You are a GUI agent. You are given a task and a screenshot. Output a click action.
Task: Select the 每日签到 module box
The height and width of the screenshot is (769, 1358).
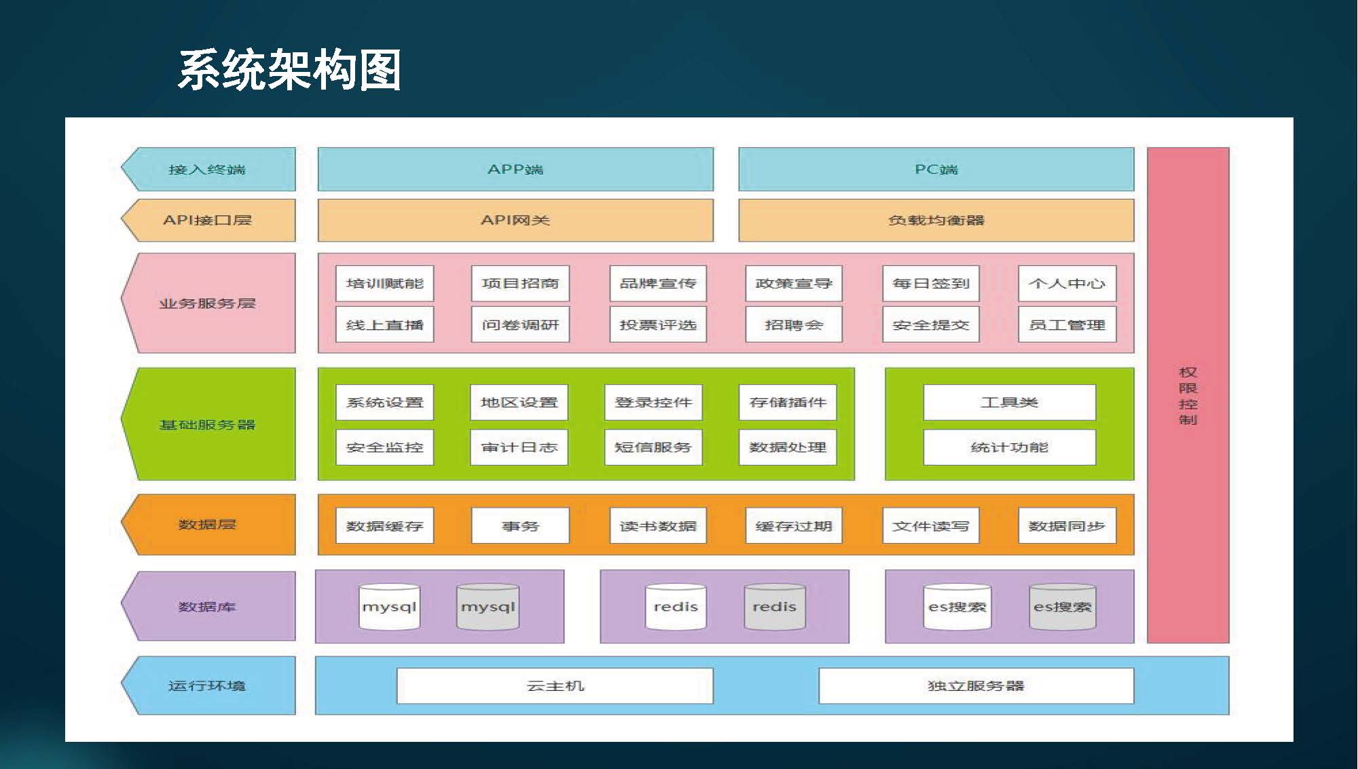930,284
